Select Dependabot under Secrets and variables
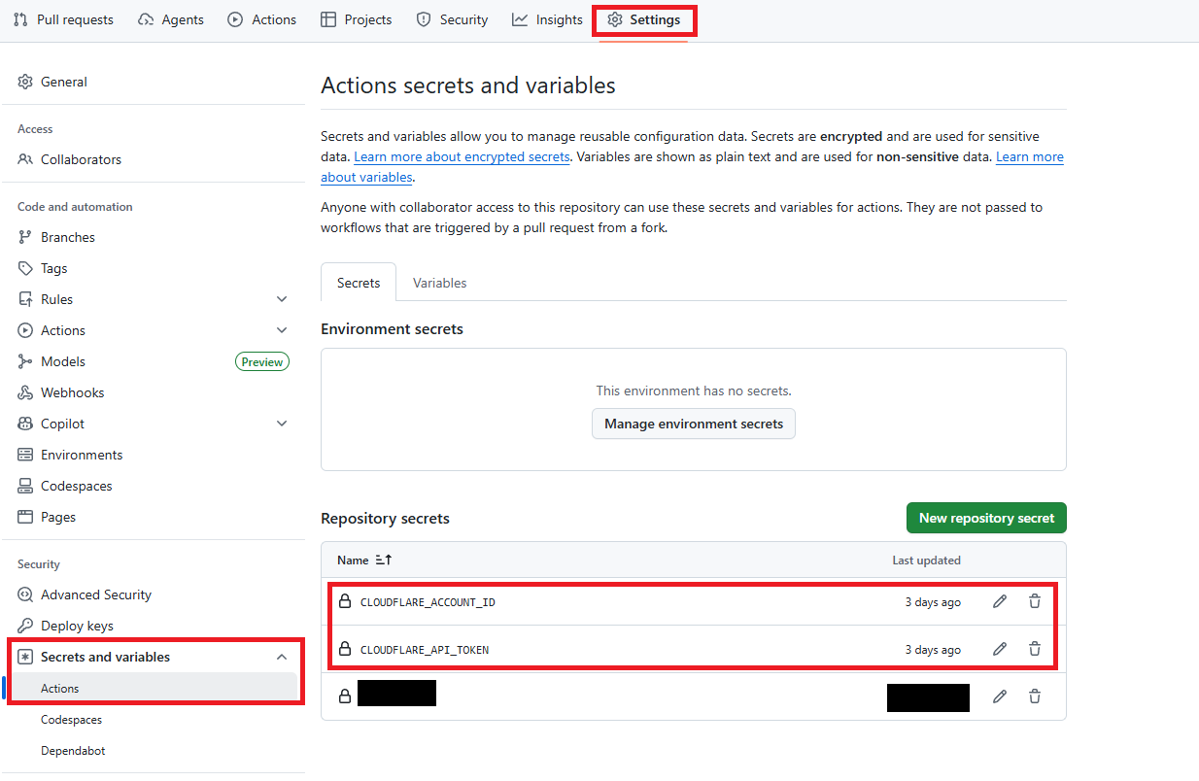The width and height of the screenshot is (1199, 781). tap(73, 751)
